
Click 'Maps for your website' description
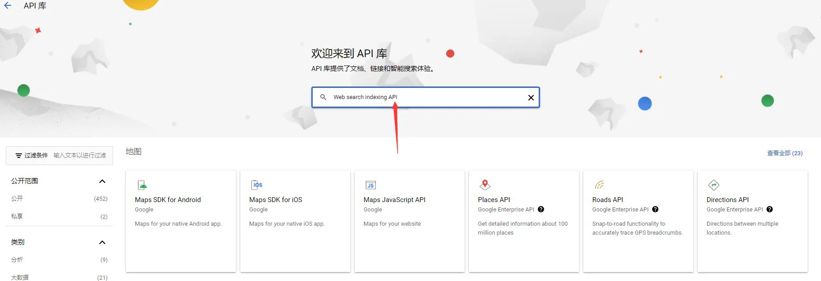392,224
